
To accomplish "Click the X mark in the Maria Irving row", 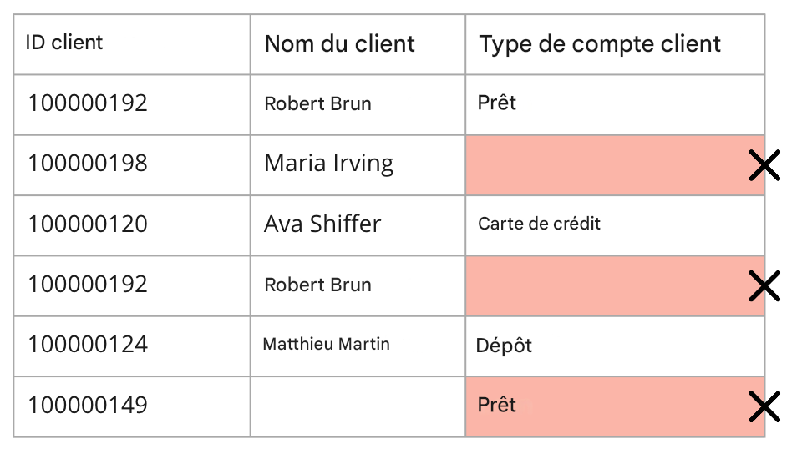I will coord(764,166).
